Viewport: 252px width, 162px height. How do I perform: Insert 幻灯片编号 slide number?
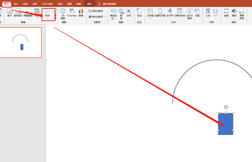(190, 14)
